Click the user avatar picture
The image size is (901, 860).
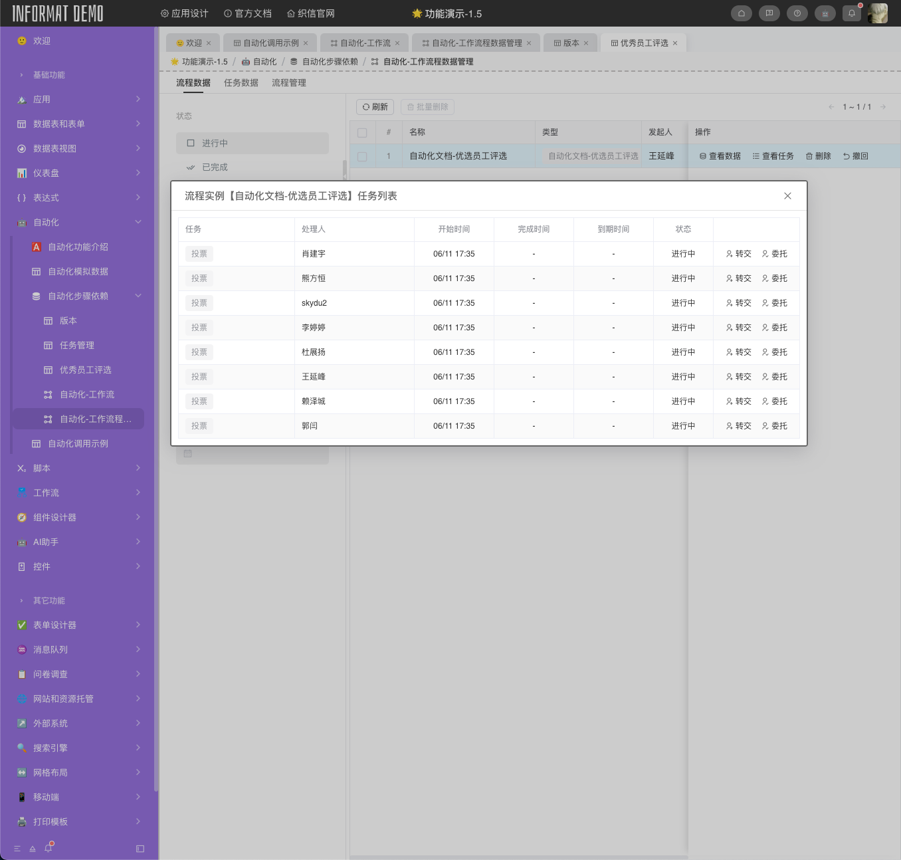[x=878, y=13]
